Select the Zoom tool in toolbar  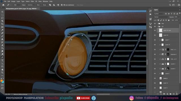[2, 72]
